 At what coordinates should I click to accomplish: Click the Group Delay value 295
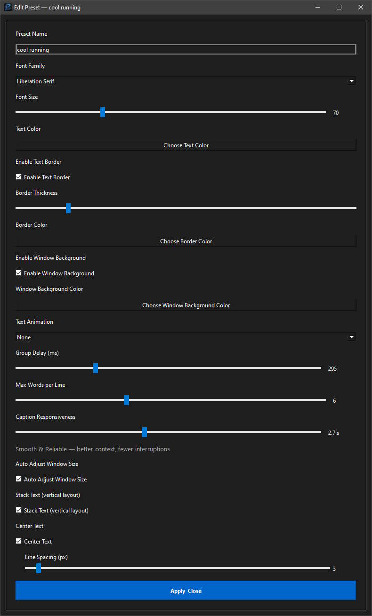click(332, 369)
